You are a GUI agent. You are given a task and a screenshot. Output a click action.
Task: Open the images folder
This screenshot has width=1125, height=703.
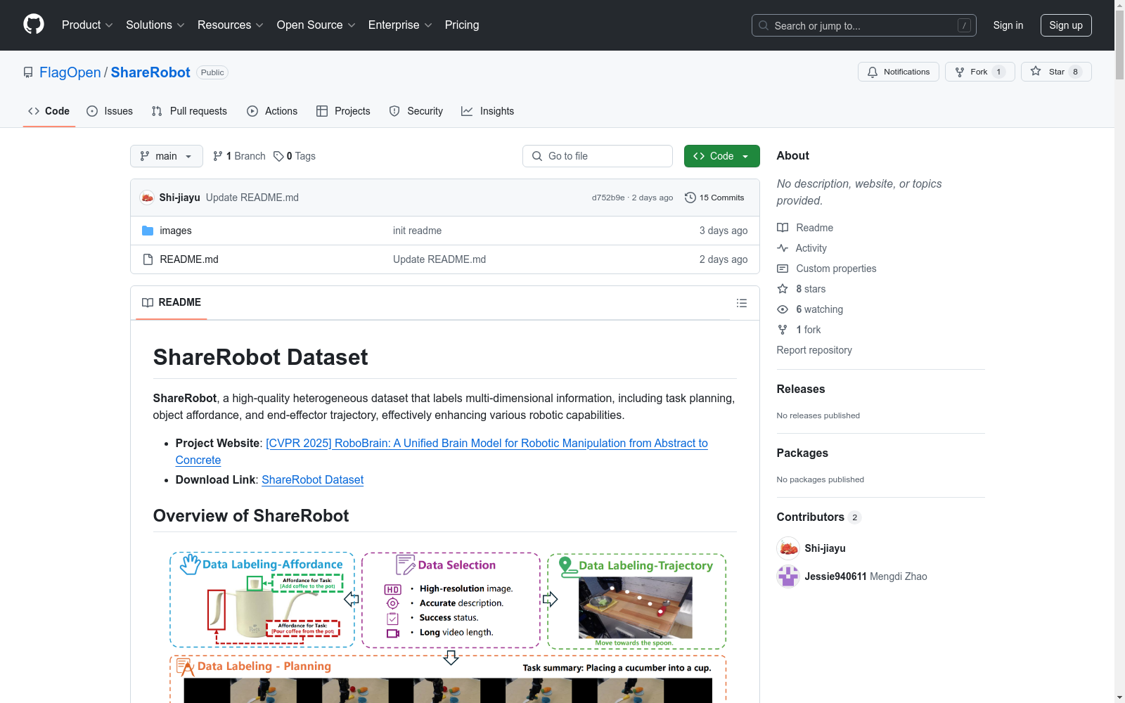click(176, 231)
